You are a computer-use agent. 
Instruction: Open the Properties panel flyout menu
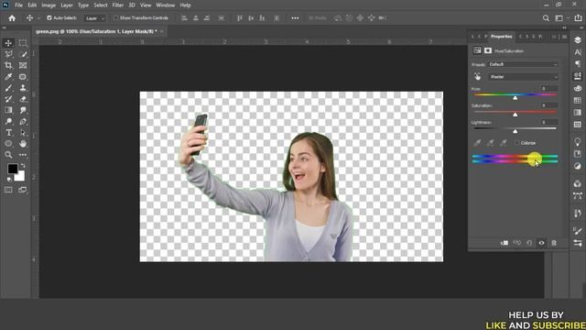(x=564, y=37)
